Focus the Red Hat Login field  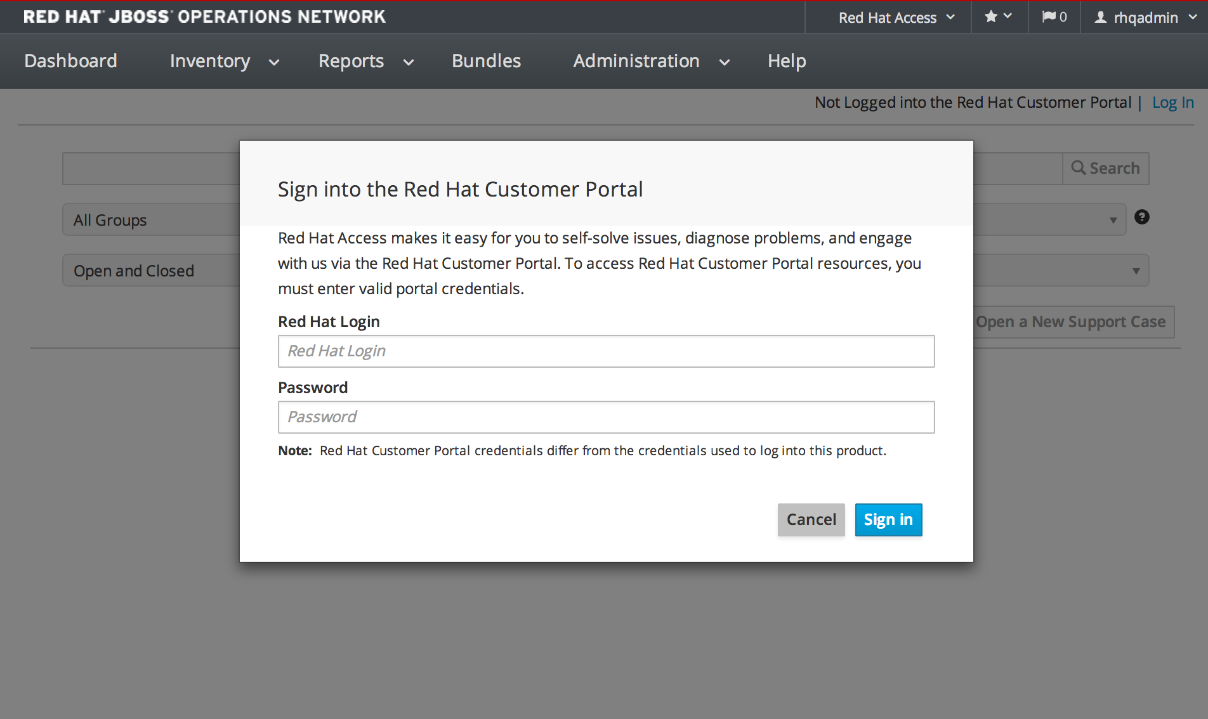point(606,351)
